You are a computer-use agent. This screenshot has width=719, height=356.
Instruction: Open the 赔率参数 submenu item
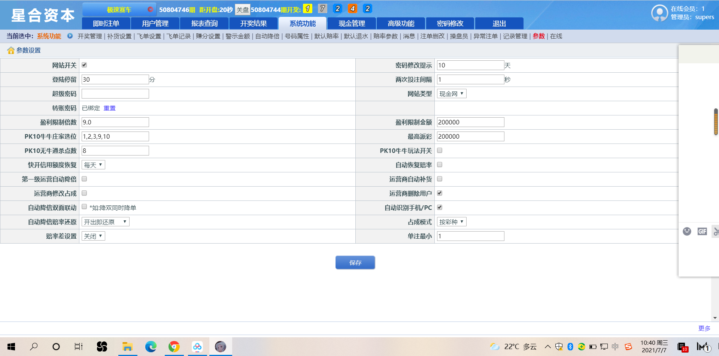(x=385, y=36)
